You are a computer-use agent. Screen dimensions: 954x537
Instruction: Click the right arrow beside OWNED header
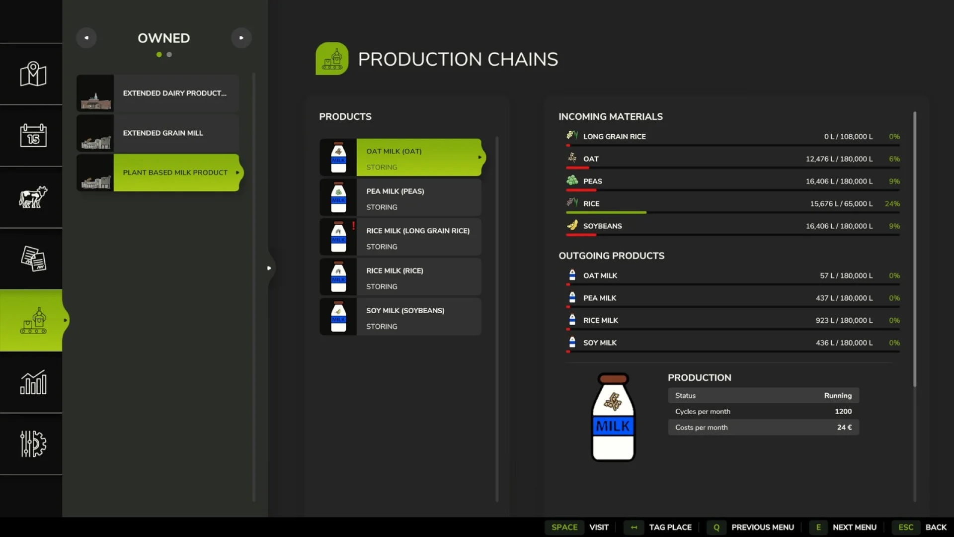coord(241,37)
